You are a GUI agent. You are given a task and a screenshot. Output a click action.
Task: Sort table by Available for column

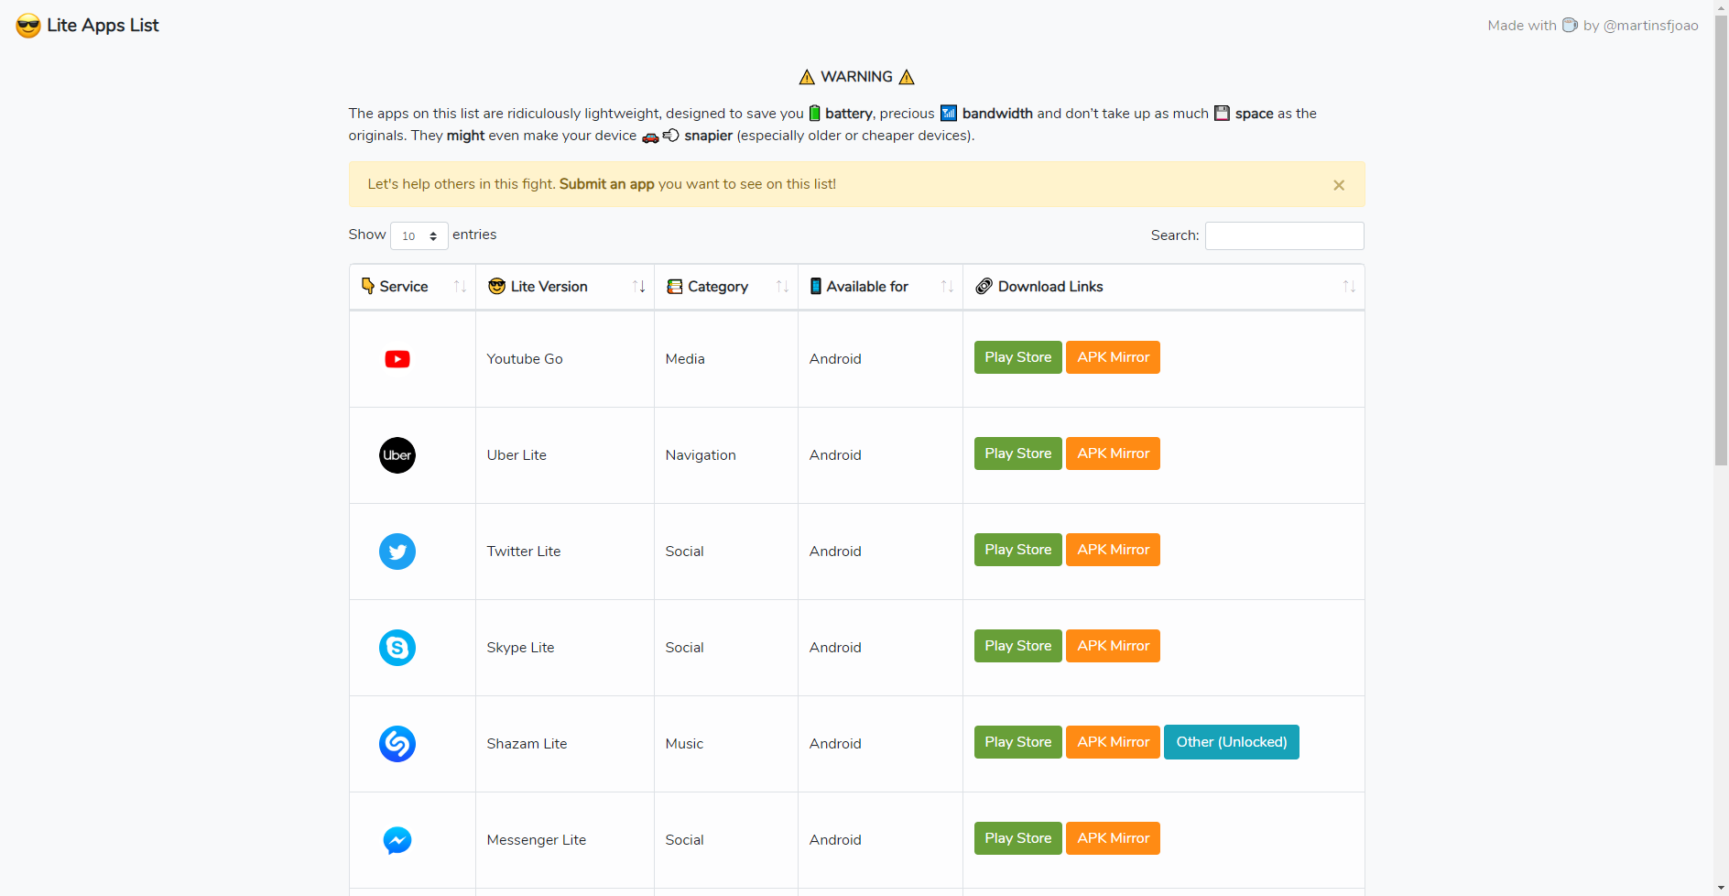point(880,287)
